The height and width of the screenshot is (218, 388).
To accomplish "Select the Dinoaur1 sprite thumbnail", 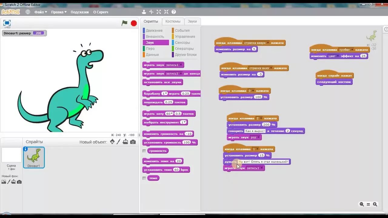I will tap(34, 157).
